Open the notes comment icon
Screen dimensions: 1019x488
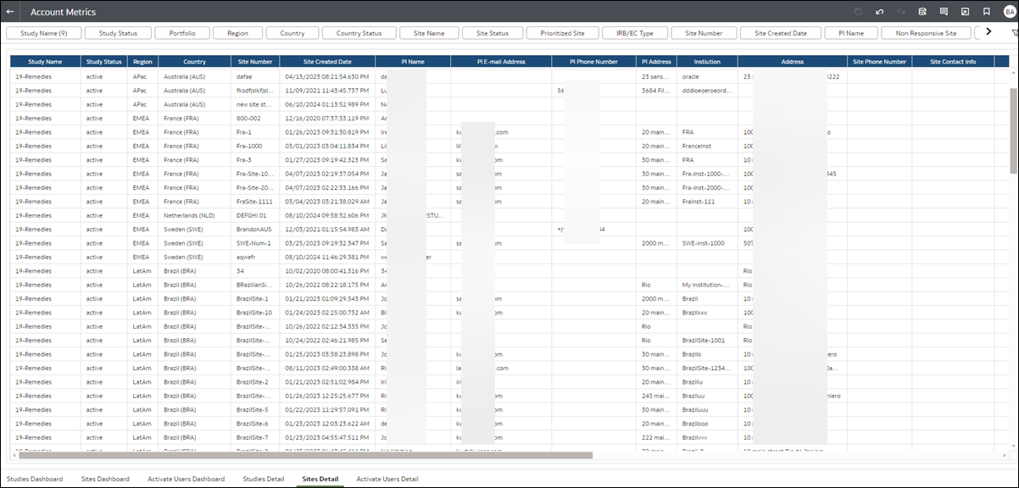coord(944,12)
